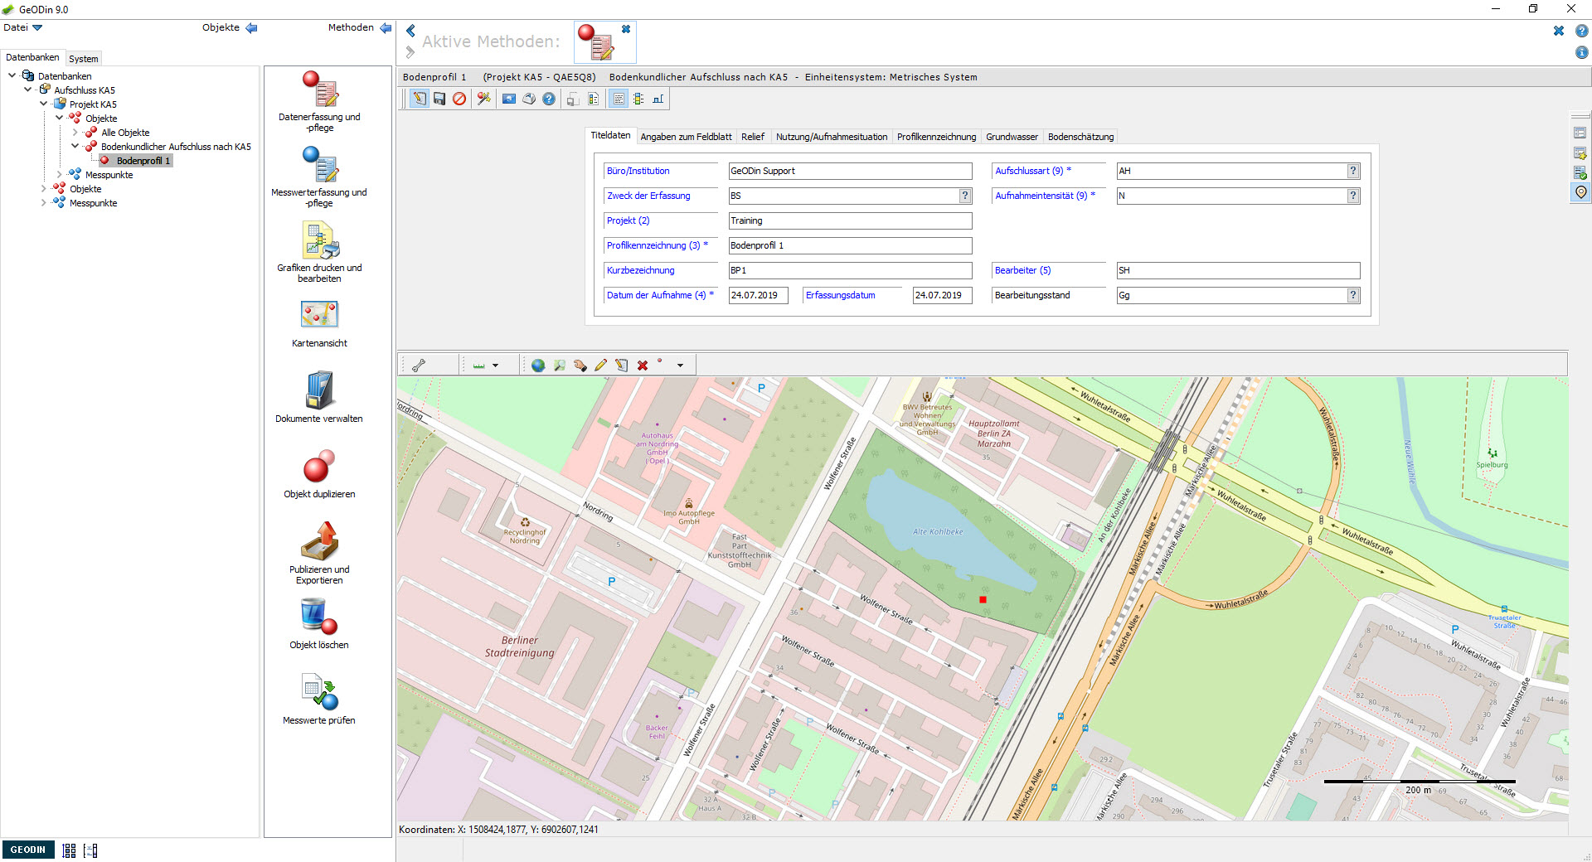Image resolution: width=1592 pixels, height=862 pixels.
Task: Collapse the Datenbanken tree root
Action: click(12, 75)
